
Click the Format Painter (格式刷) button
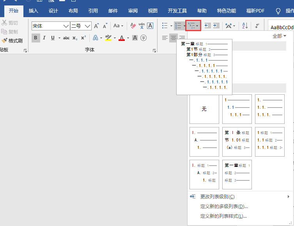12,41
